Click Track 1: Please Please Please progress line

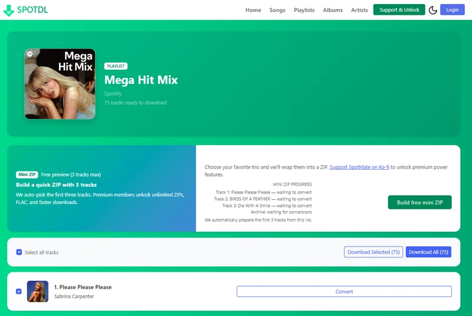point(263,192)
